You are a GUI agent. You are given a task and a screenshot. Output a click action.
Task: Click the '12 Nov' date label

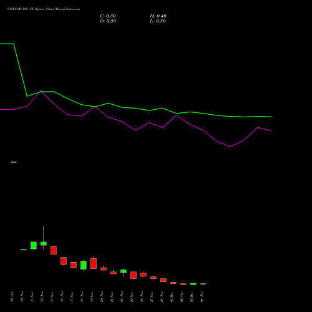click(42, 297)
